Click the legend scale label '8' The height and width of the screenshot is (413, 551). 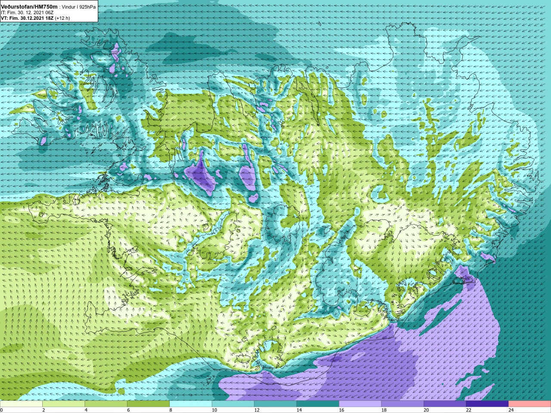(170, 410)
